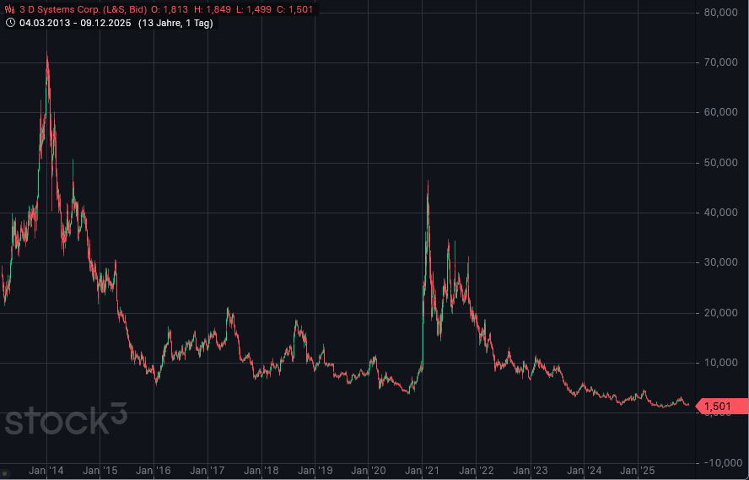Click the red 1,501 current price tag
This screenshot has height=480, width=749.
(x=716, y=407)
